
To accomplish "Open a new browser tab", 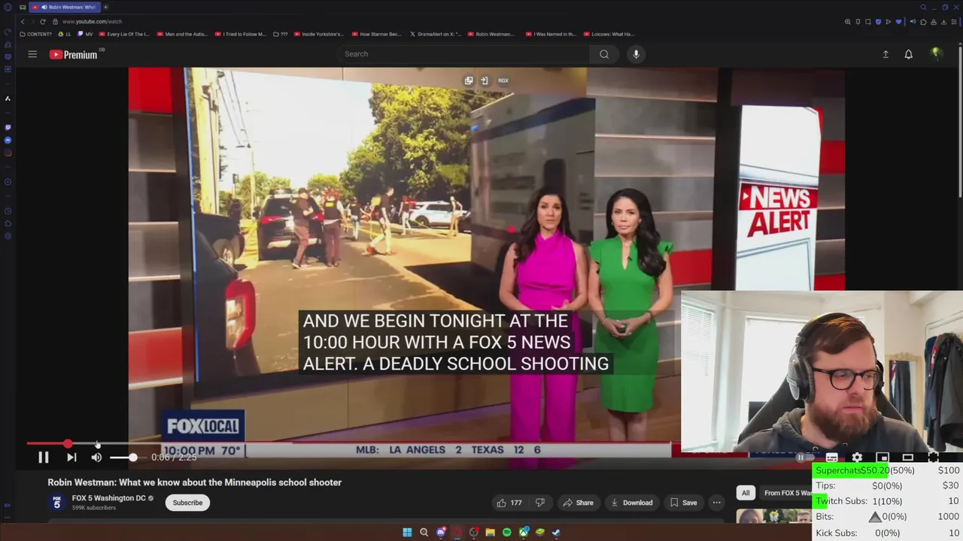I will point(106,7).
